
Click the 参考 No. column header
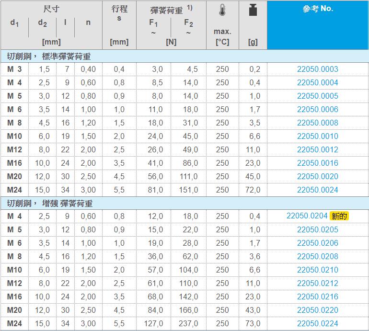[x=317, y=9]
